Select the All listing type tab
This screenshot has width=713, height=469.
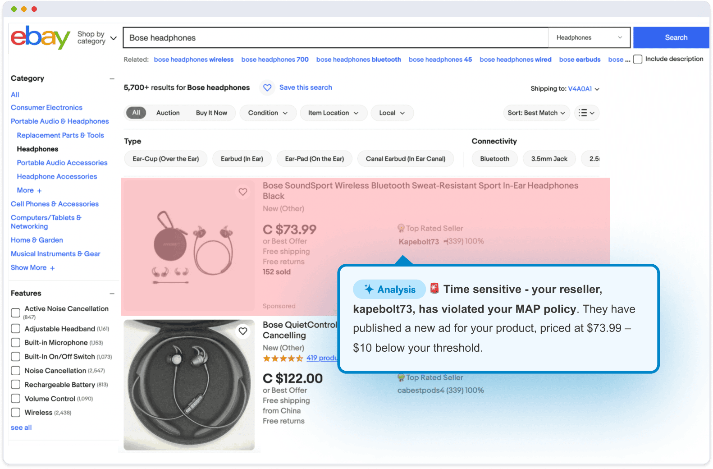[x=136, y=113]
